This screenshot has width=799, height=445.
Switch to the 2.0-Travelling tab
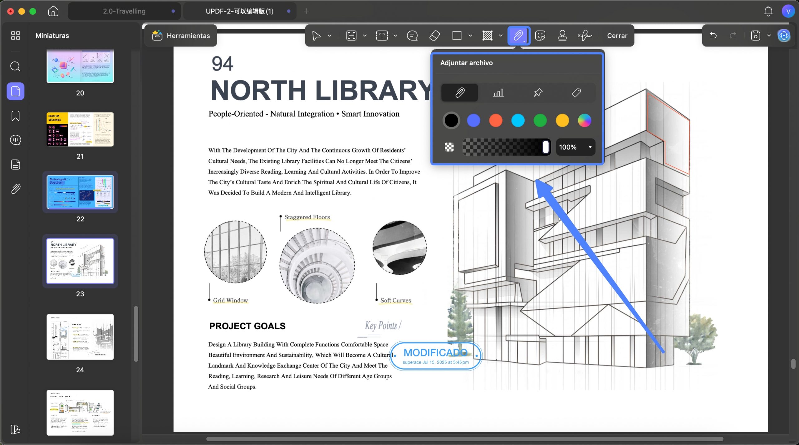coord(124,11)
